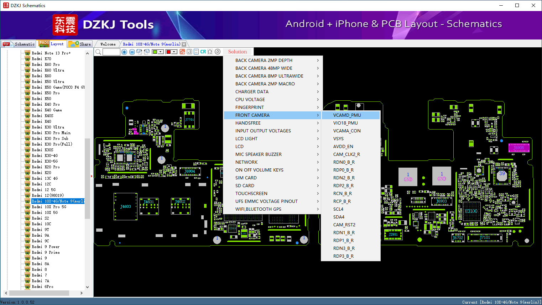Open the MIC SPEAKER BUZZER submenu
Image resolution: width=542 pixels, height=305 pixels.
coord(273,154)
